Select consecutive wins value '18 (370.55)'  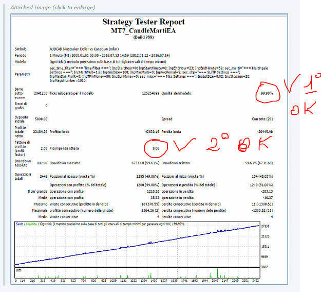(150, 204)
